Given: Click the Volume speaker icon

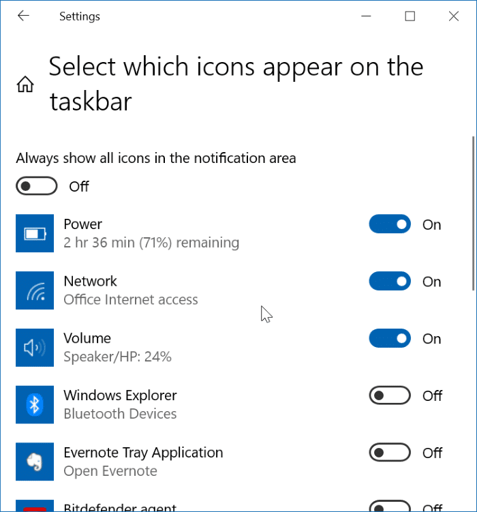Looking at the screenshot, I should click(35, 348).
